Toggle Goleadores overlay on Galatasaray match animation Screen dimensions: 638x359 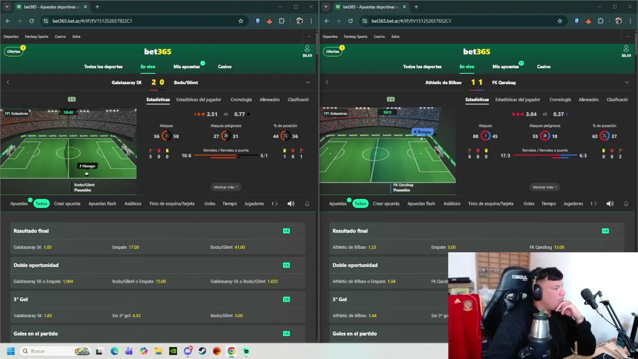pyautogui.click(x=16, y=113)
